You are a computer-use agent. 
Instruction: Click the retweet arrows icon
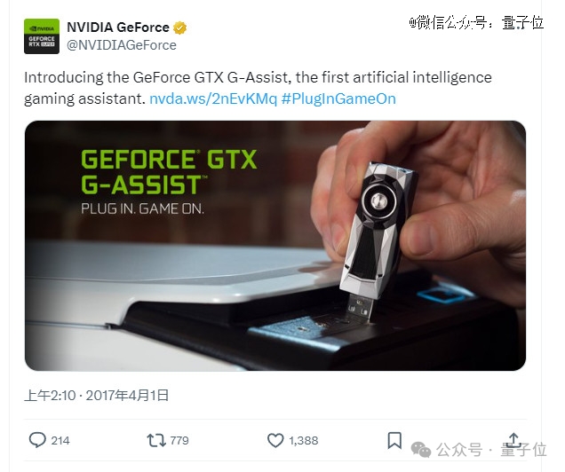click(x=156, y=440)
